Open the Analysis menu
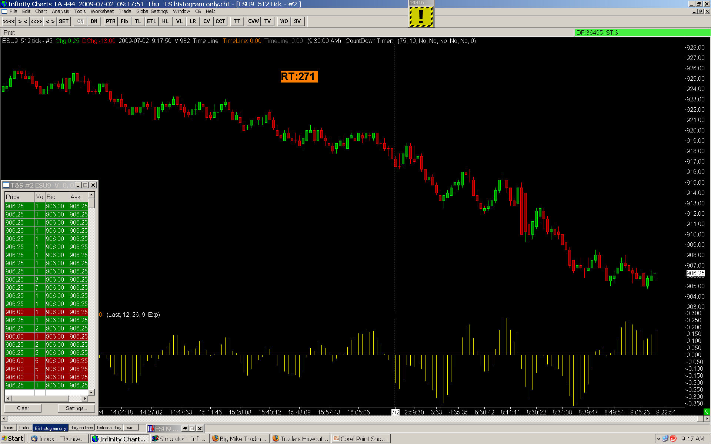This screenshot has height=444, width=711. point(60,11)
